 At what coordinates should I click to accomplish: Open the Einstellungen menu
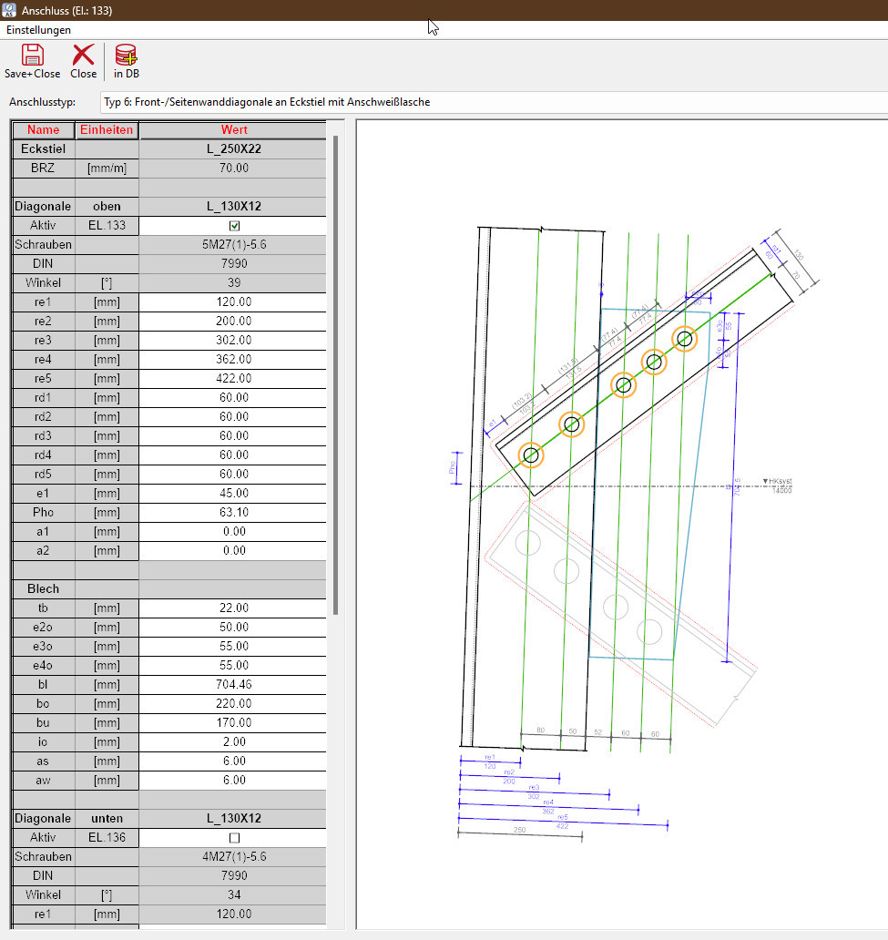[x=38, y=30]
